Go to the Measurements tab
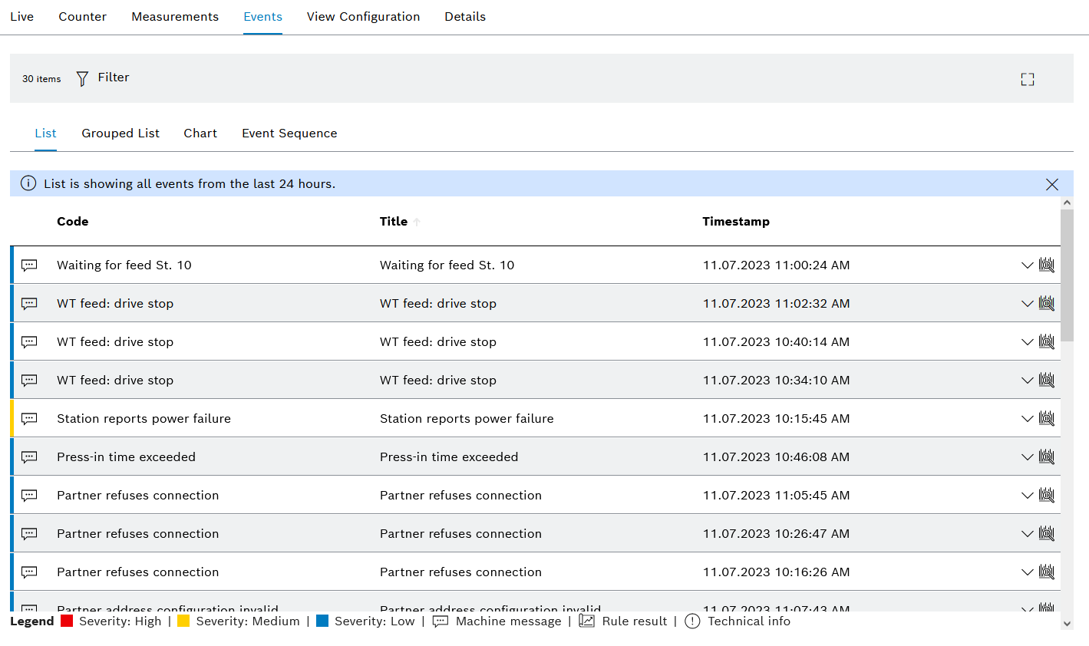1089x646 pixels. (175, 17)
